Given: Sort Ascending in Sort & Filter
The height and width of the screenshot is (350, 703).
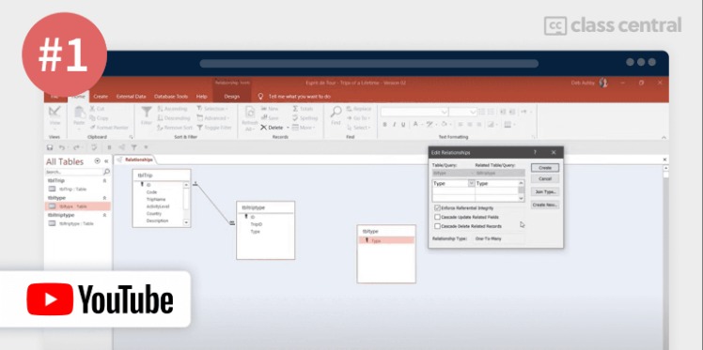Looking at the screenshot, I should 172,109.
